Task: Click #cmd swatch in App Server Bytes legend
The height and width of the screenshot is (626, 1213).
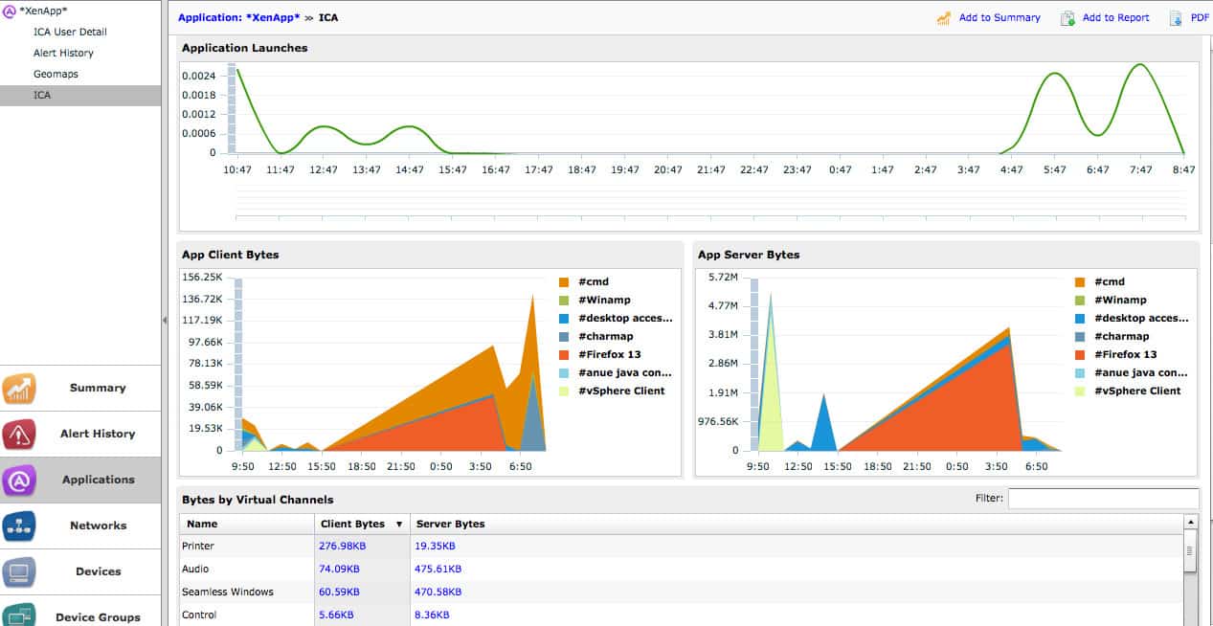Action: pos(1080,281)
